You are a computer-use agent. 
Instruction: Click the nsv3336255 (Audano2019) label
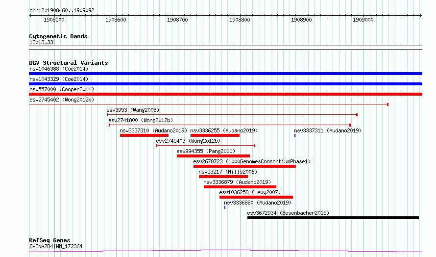tap(224, 130)
